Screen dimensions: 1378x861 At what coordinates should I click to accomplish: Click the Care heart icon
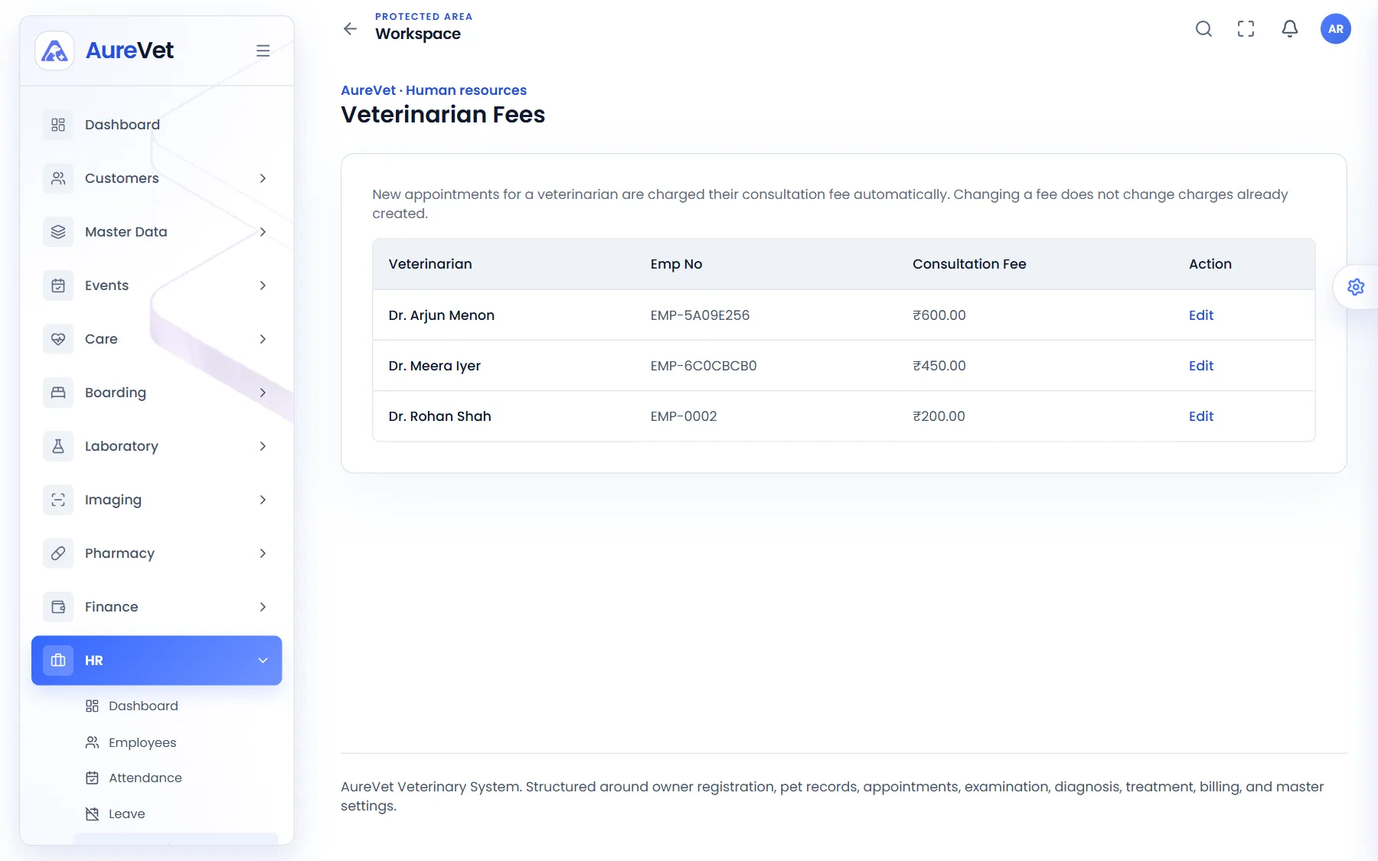tap(58, 339)
